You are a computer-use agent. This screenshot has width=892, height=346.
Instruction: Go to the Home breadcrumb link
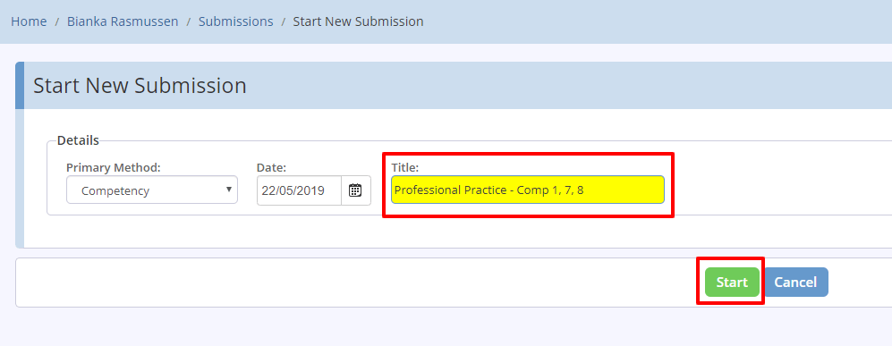(x=29, y=21)
